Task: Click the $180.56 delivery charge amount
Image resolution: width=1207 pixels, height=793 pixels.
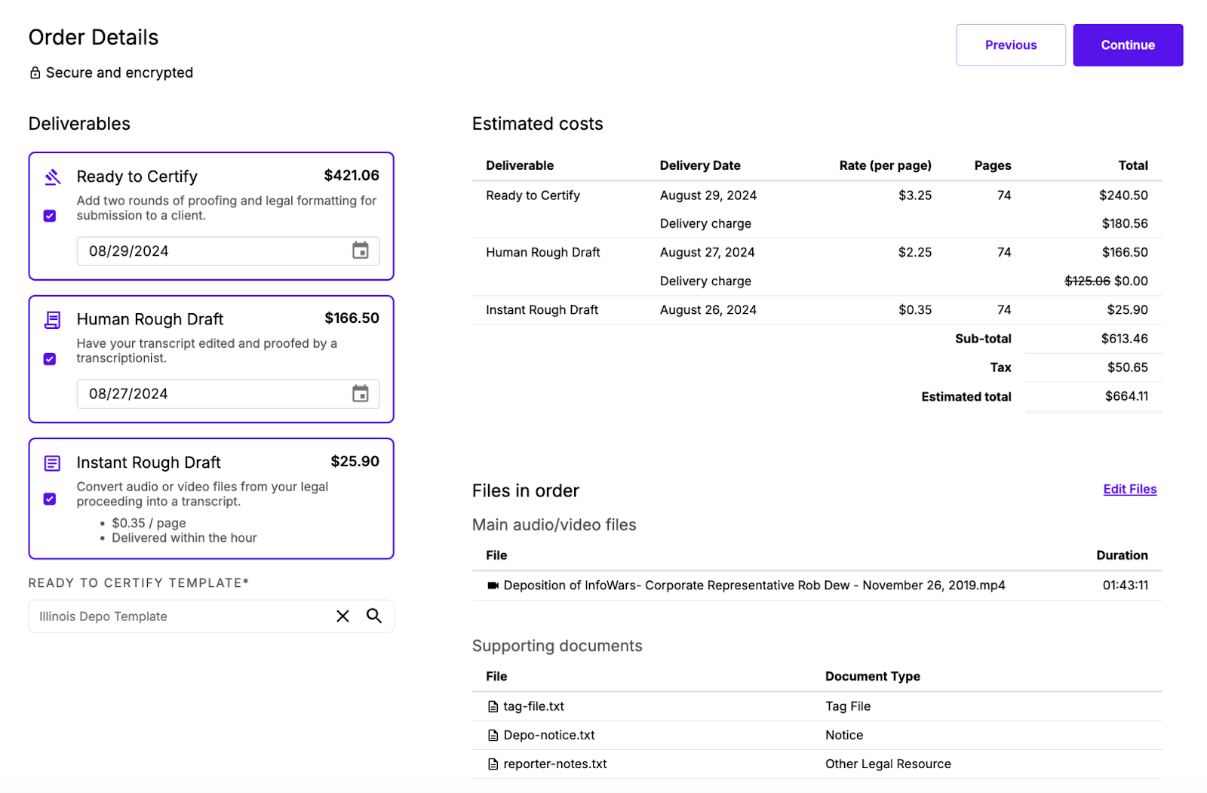Action: tap(1125, 224)
